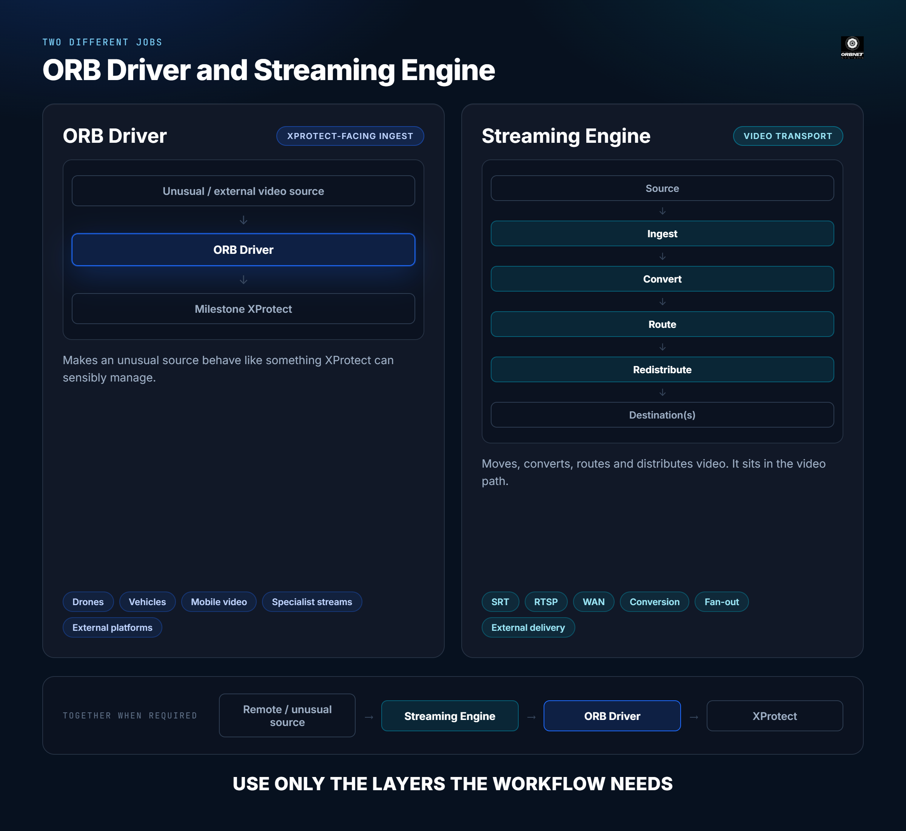Click the SRT tag
Screen dimensions: 906x831
(500, 602)
